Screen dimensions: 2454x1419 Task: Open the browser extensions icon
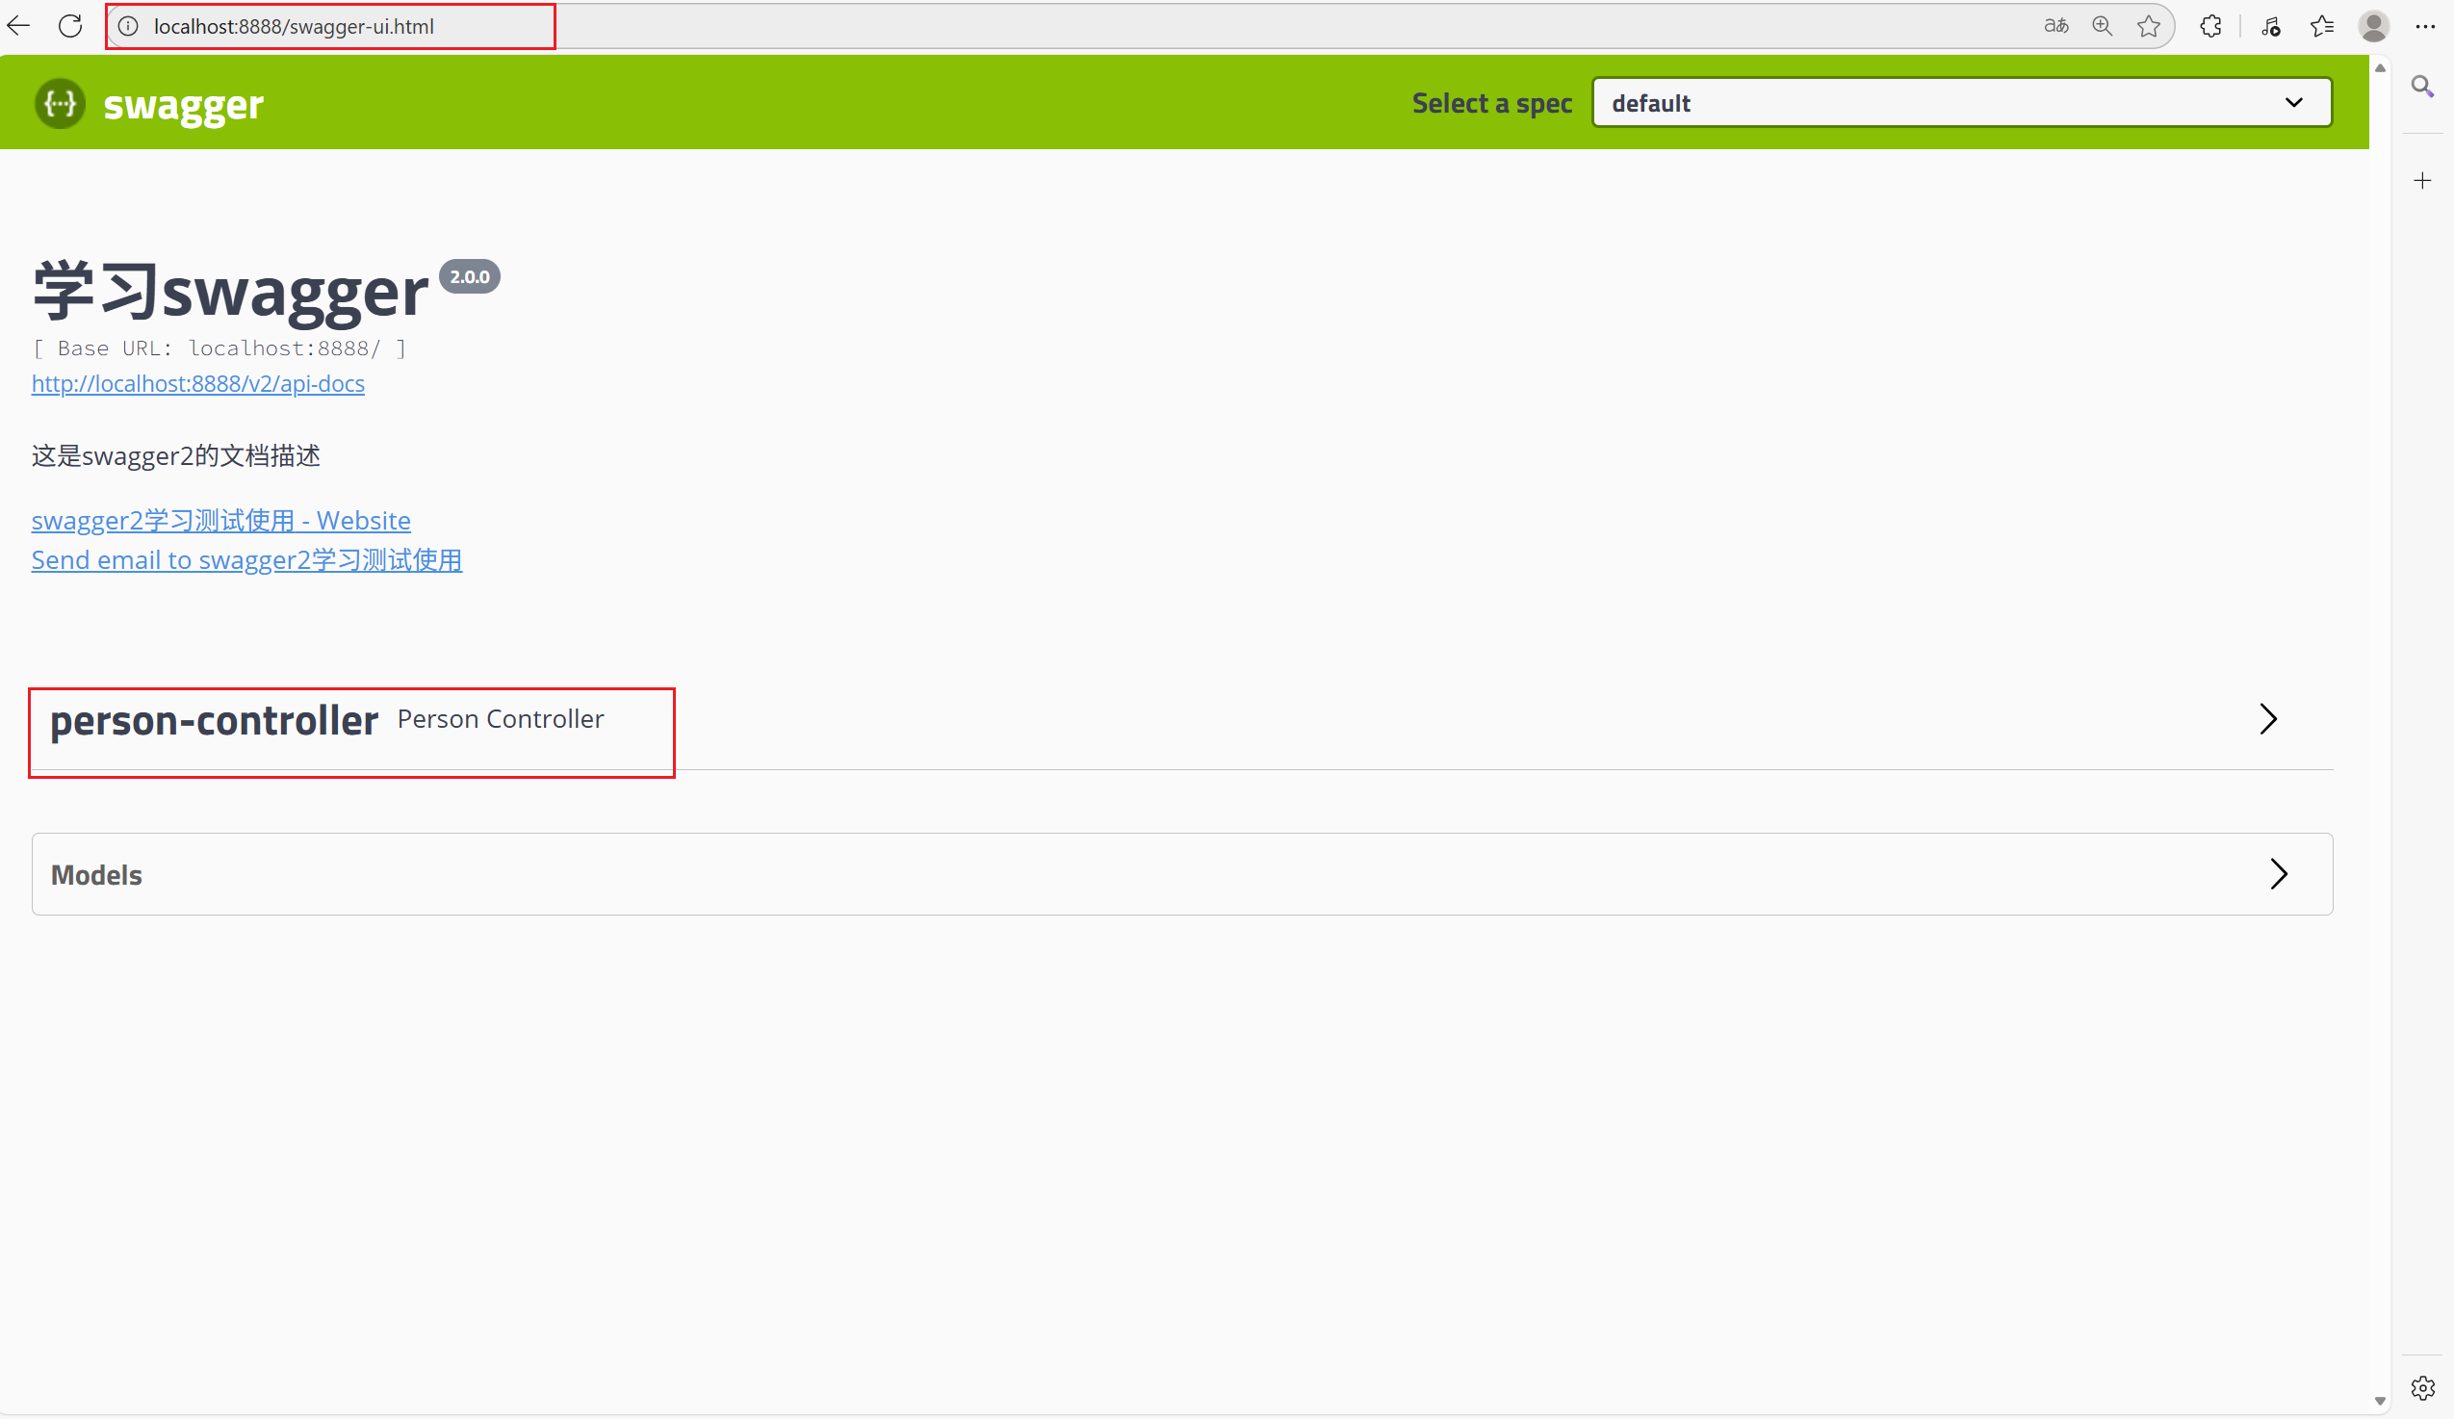2211,26
